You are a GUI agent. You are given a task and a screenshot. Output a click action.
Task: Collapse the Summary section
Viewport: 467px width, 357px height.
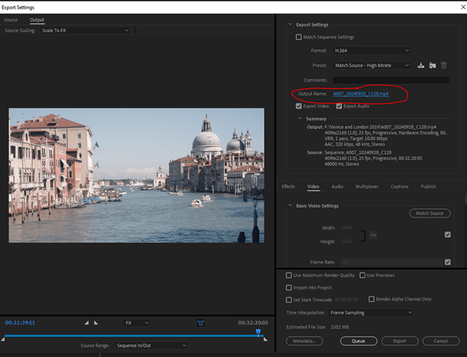click(x=300, y=119)
